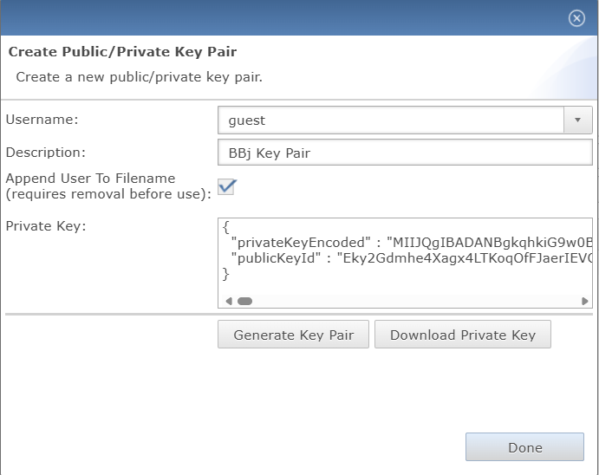This screenshot has width=599, height=475.
Task: Click the Description field with BBj Key Pair
Action: [405, 153]
